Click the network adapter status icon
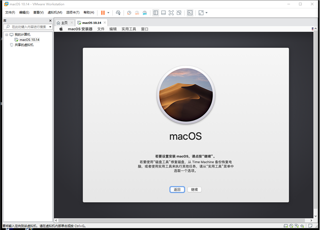 [297, 226]
